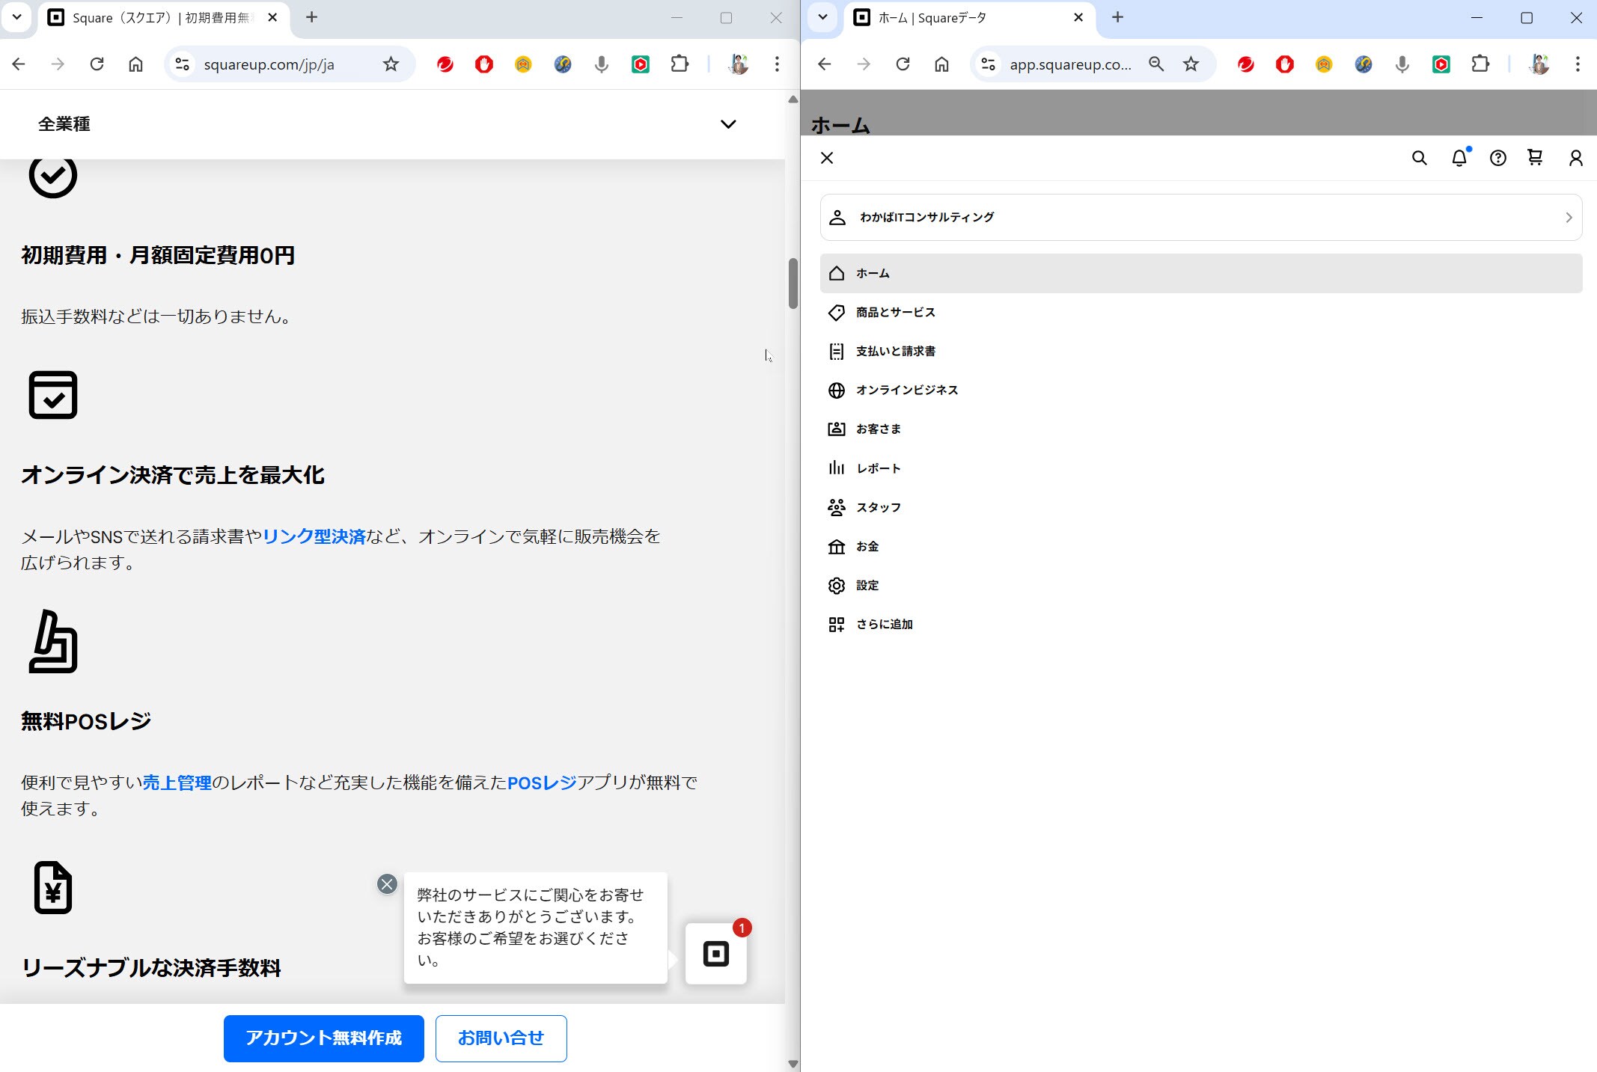The height and width of the screenshot is (1072, 1597).
Task: Click the left page vertical scrollbar thumb
Action: point(793,283)
